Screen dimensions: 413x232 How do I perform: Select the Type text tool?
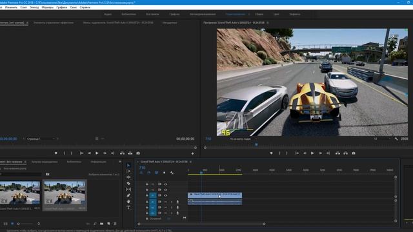(128, 208)
